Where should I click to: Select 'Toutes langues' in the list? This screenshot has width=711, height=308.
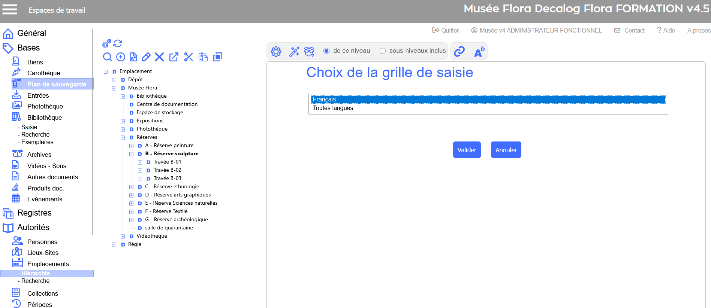coord(333,108)
